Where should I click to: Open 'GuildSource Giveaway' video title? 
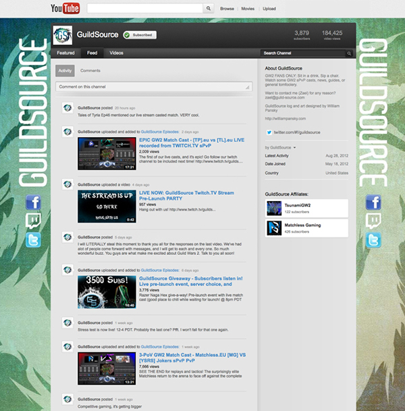191,281
